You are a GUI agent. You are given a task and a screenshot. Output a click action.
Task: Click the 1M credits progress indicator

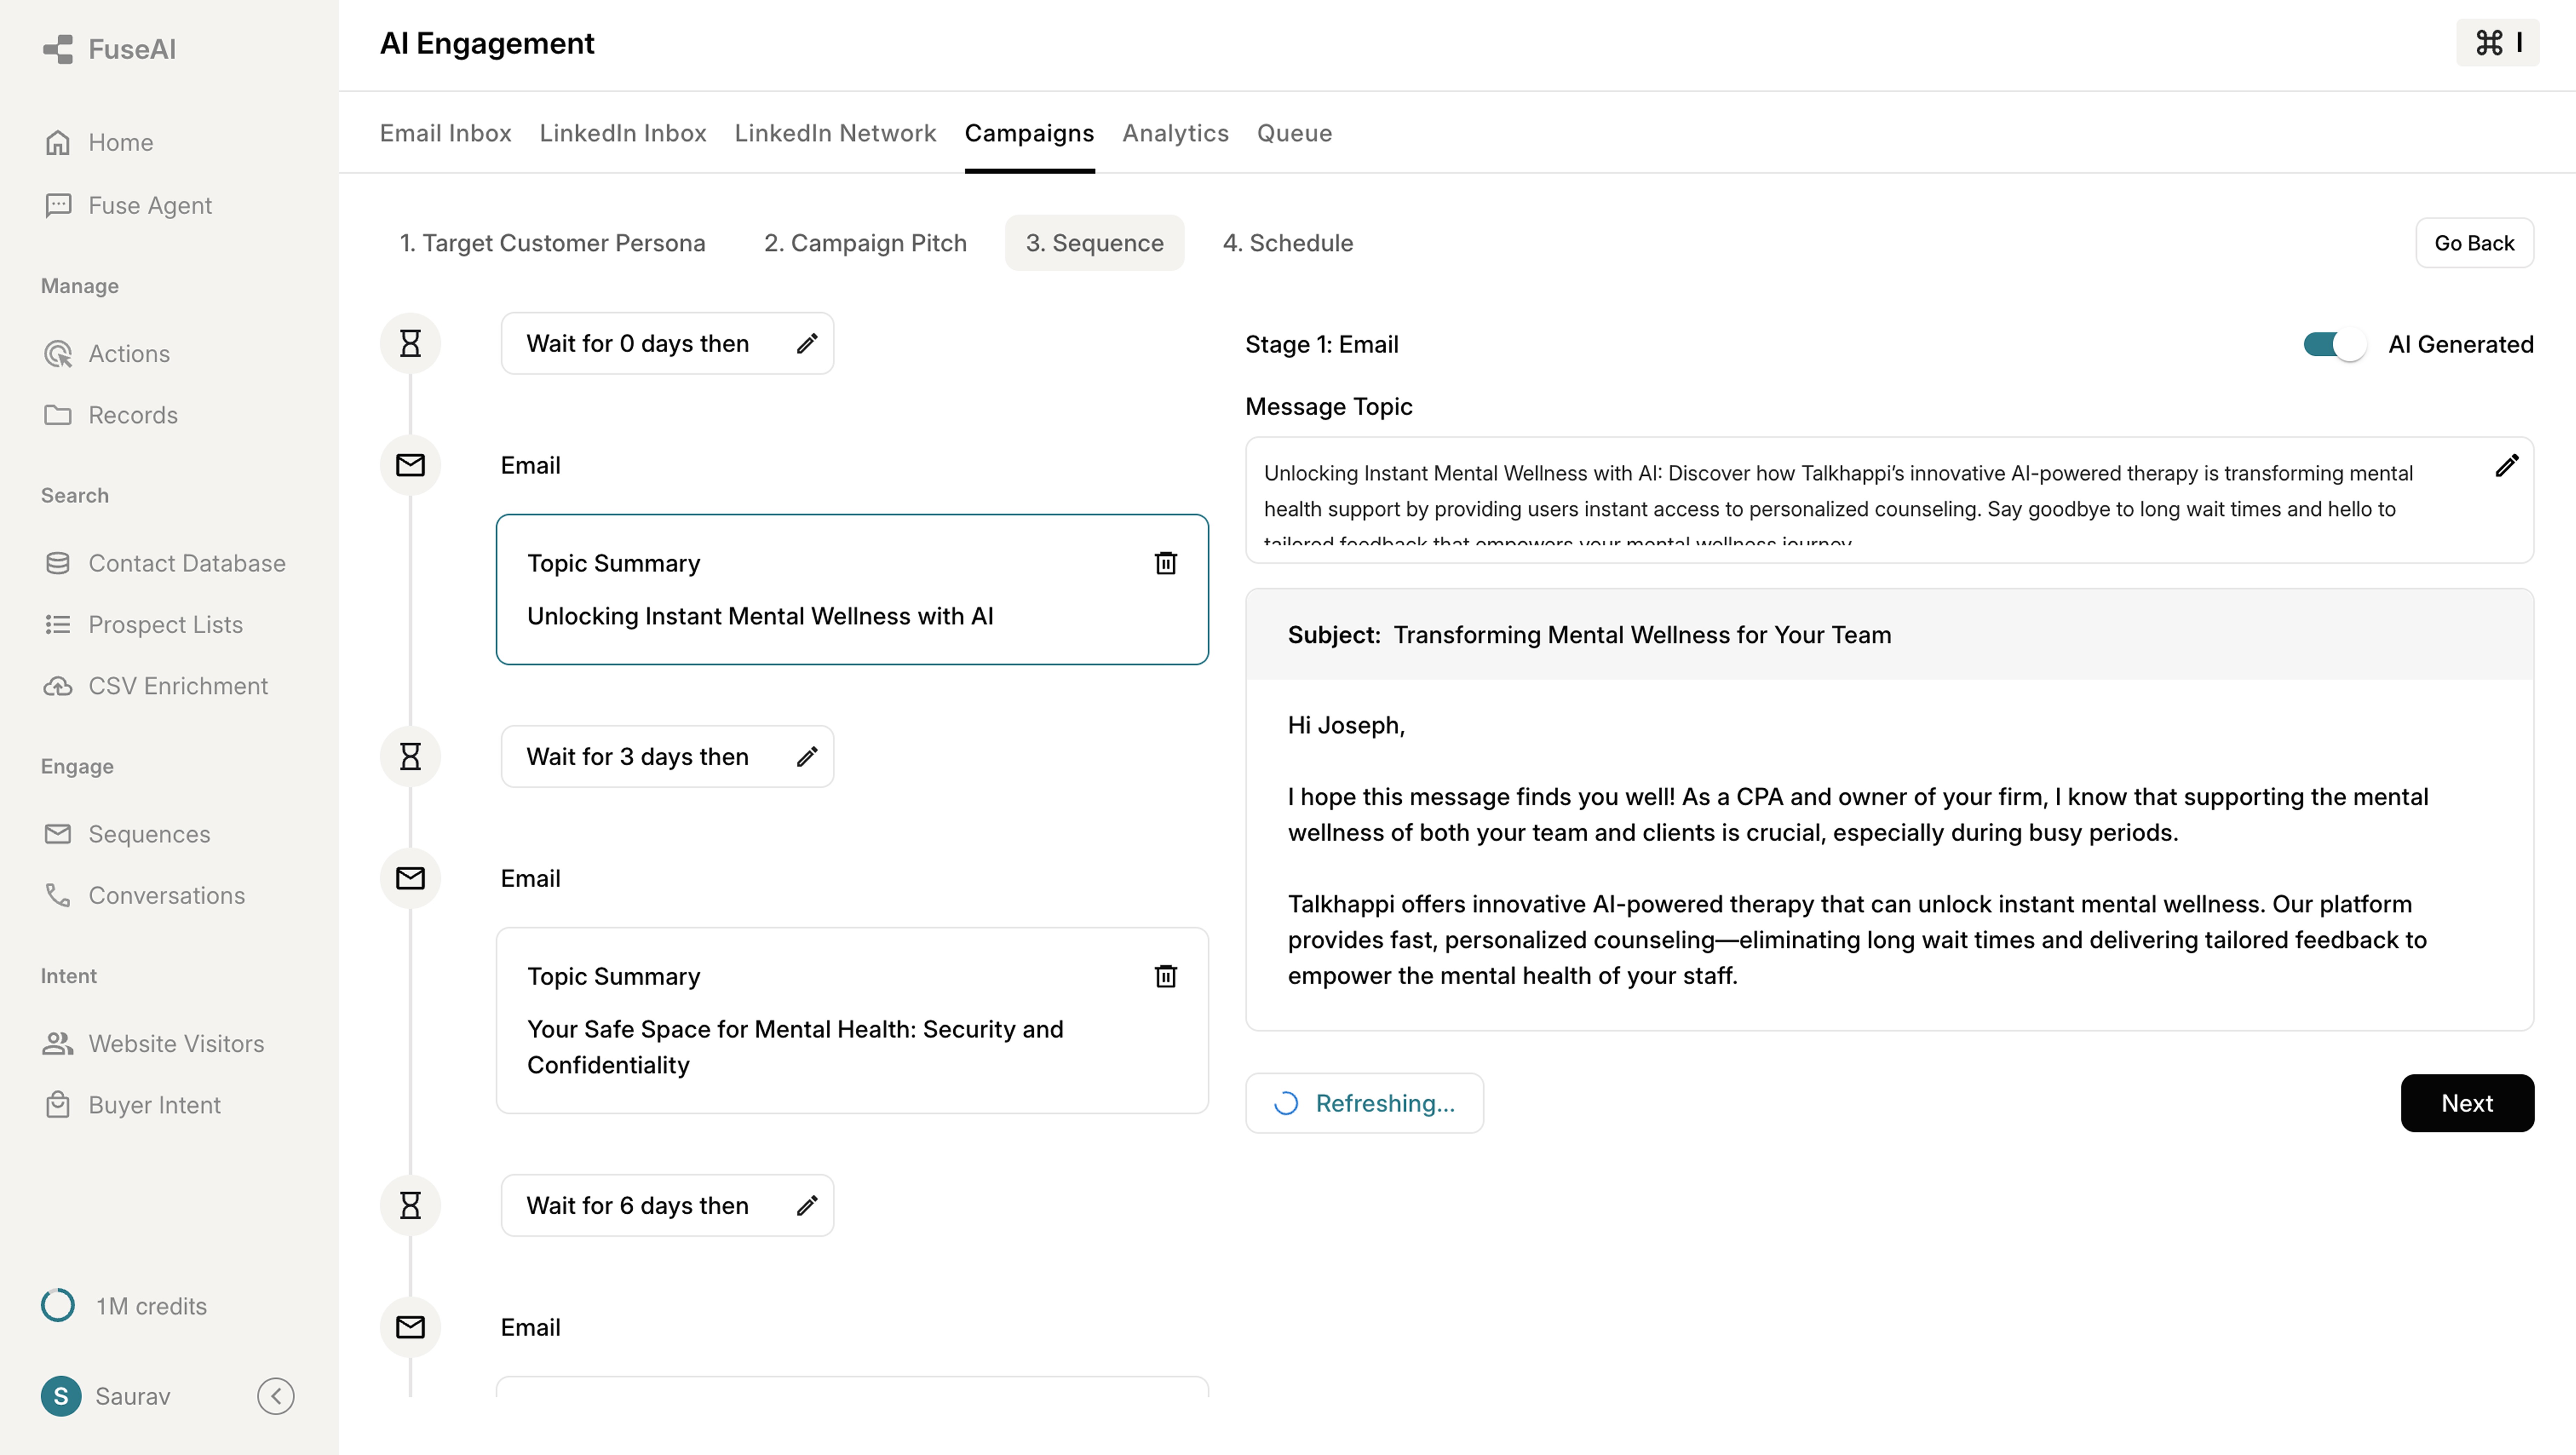pos(58,1305)
